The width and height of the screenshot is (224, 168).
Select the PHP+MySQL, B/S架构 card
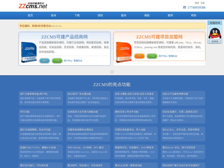(x=88, y=152)
